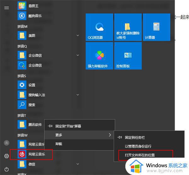Expand the 更多 submenu arrow
This screenshot has width=189, height=175.
pyautogui.click(x=110, y=135)
